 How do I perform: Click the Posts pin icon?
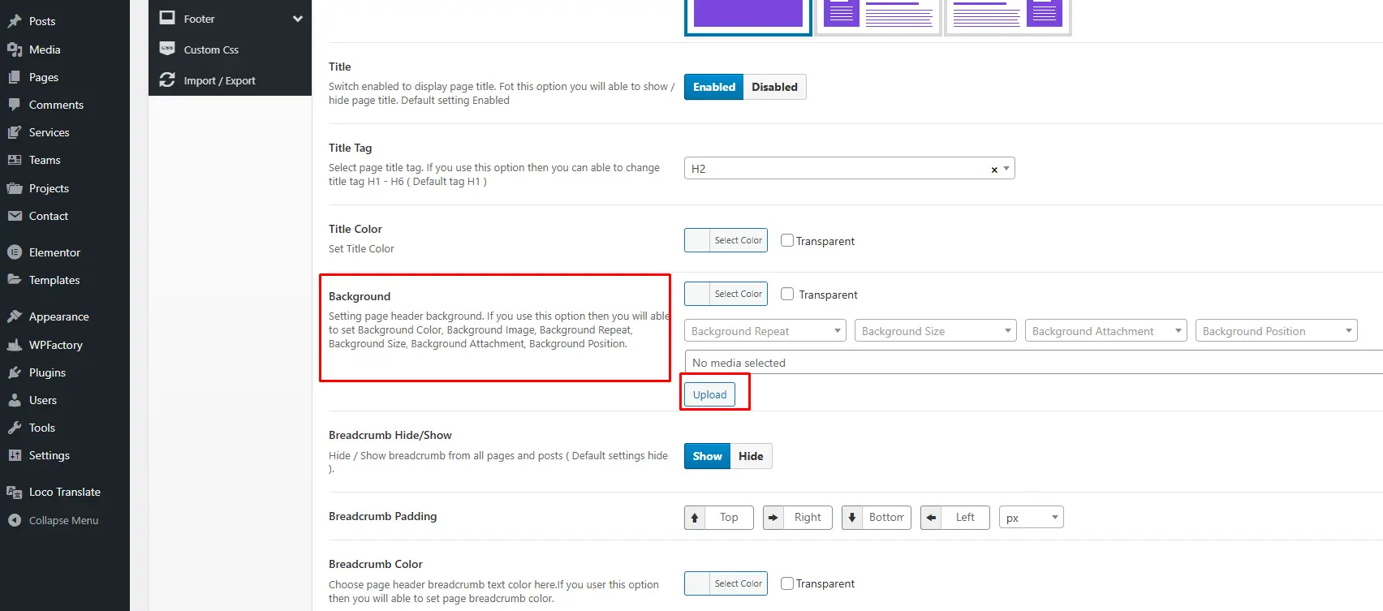pos(15,21)
